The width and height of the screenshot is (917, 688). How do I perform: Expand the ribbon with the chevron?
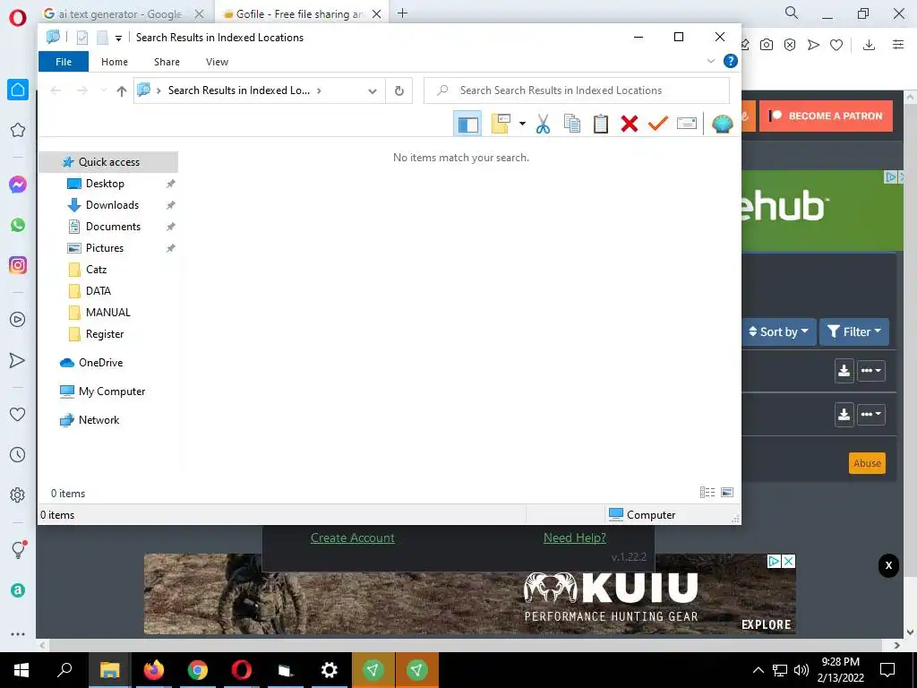(711, 61)
